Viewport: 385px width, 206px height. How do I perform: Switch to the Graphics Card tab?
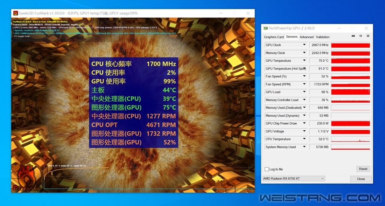pyautogui.click(x=274, y=37)
